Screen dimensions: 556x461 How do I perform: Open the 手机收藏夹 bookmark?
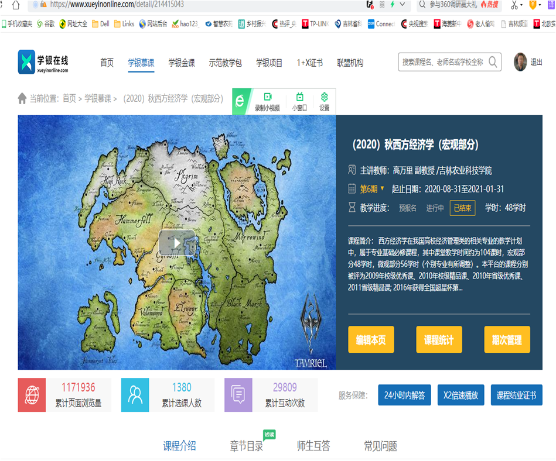(17, 24)
